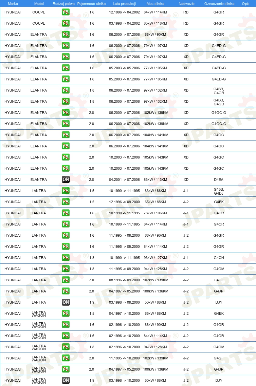Click petrol icon in LANTRA G4CN row

click(65, 258)
